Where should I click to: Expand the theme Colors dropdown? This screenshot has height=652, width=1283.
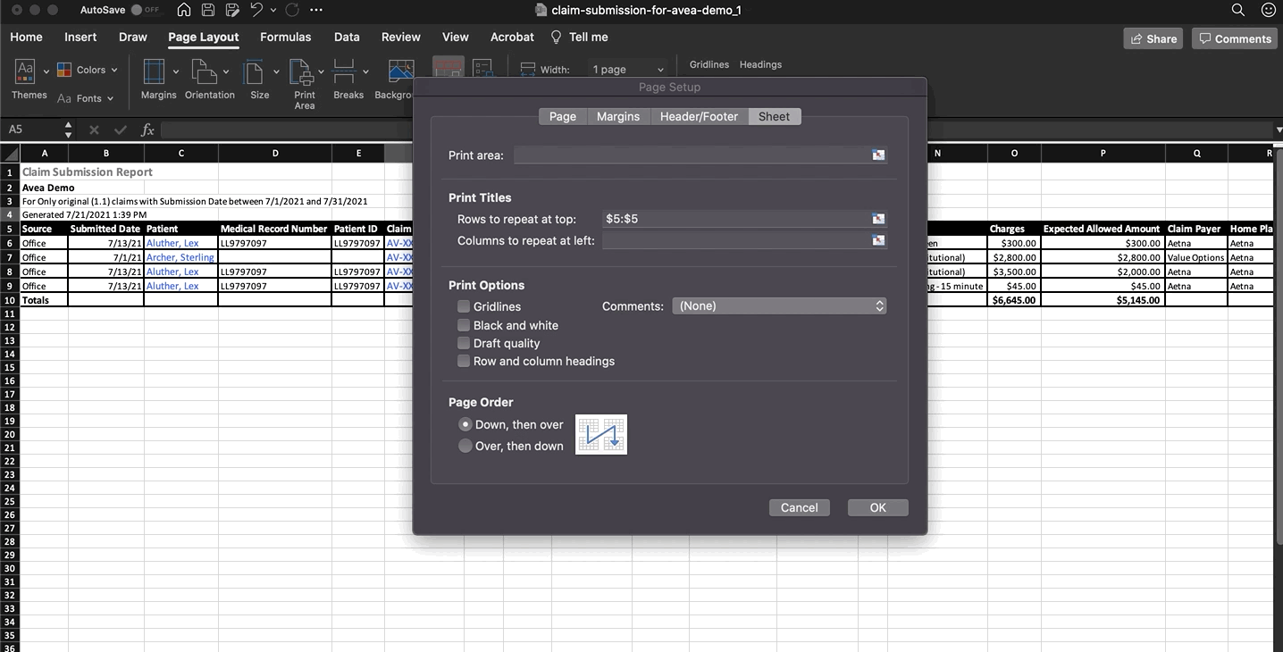[89, 70]
